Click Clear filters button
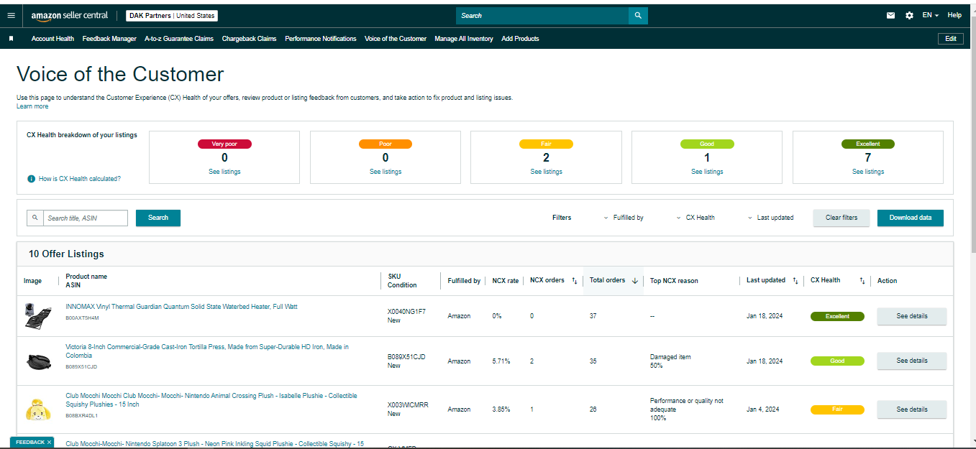This screenshot has height=449, width=976. point(842,218)
